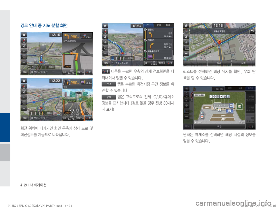The height and width of the screenshot is (208, 276).
Task: Switch to 상세 tab in route panel
Action: (x=158, y=25)
